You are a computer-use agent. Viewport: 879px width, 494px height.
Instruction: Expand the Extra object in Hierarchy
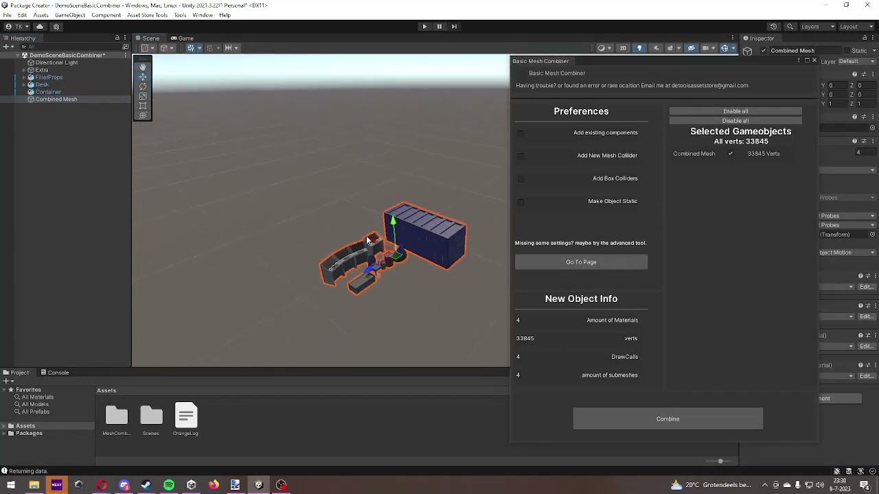pyautogui.click(x=24, y=70)
